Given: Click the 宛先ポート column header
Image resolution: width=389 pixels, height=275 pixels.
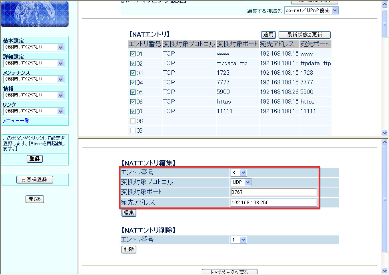Looking at the screenshot, I should (x=315, y=44).
